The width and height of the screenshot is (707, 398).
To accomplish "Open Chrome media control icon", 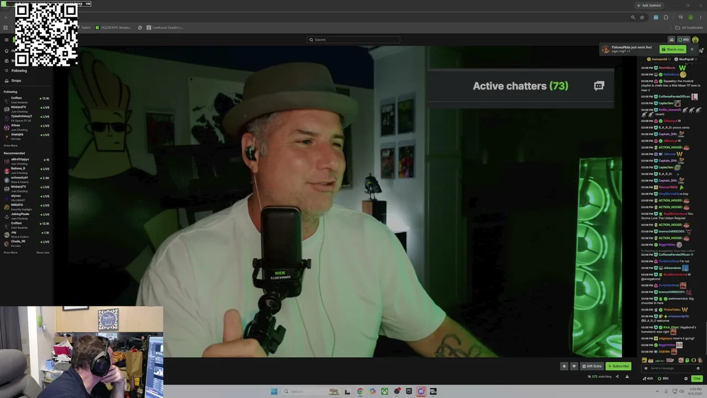I will click(680, 17).
